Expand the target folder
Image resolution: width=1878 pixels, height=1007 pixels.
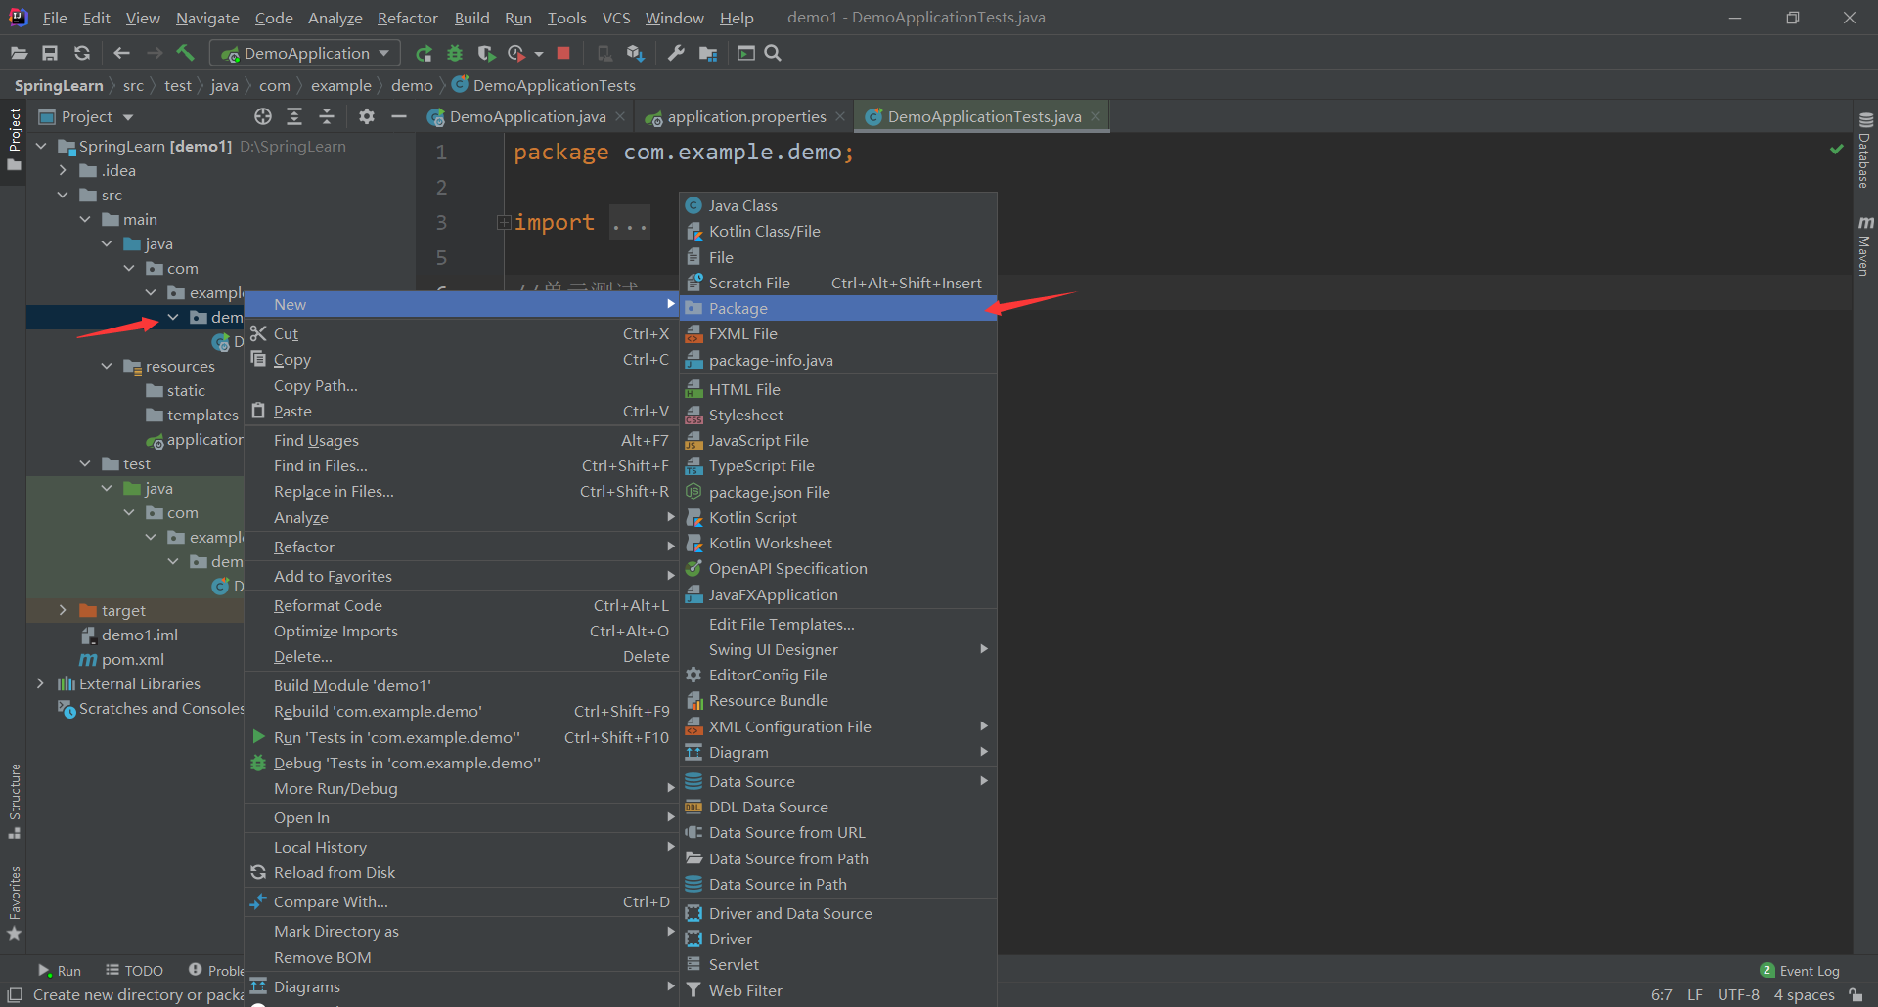tap(63, 610)
